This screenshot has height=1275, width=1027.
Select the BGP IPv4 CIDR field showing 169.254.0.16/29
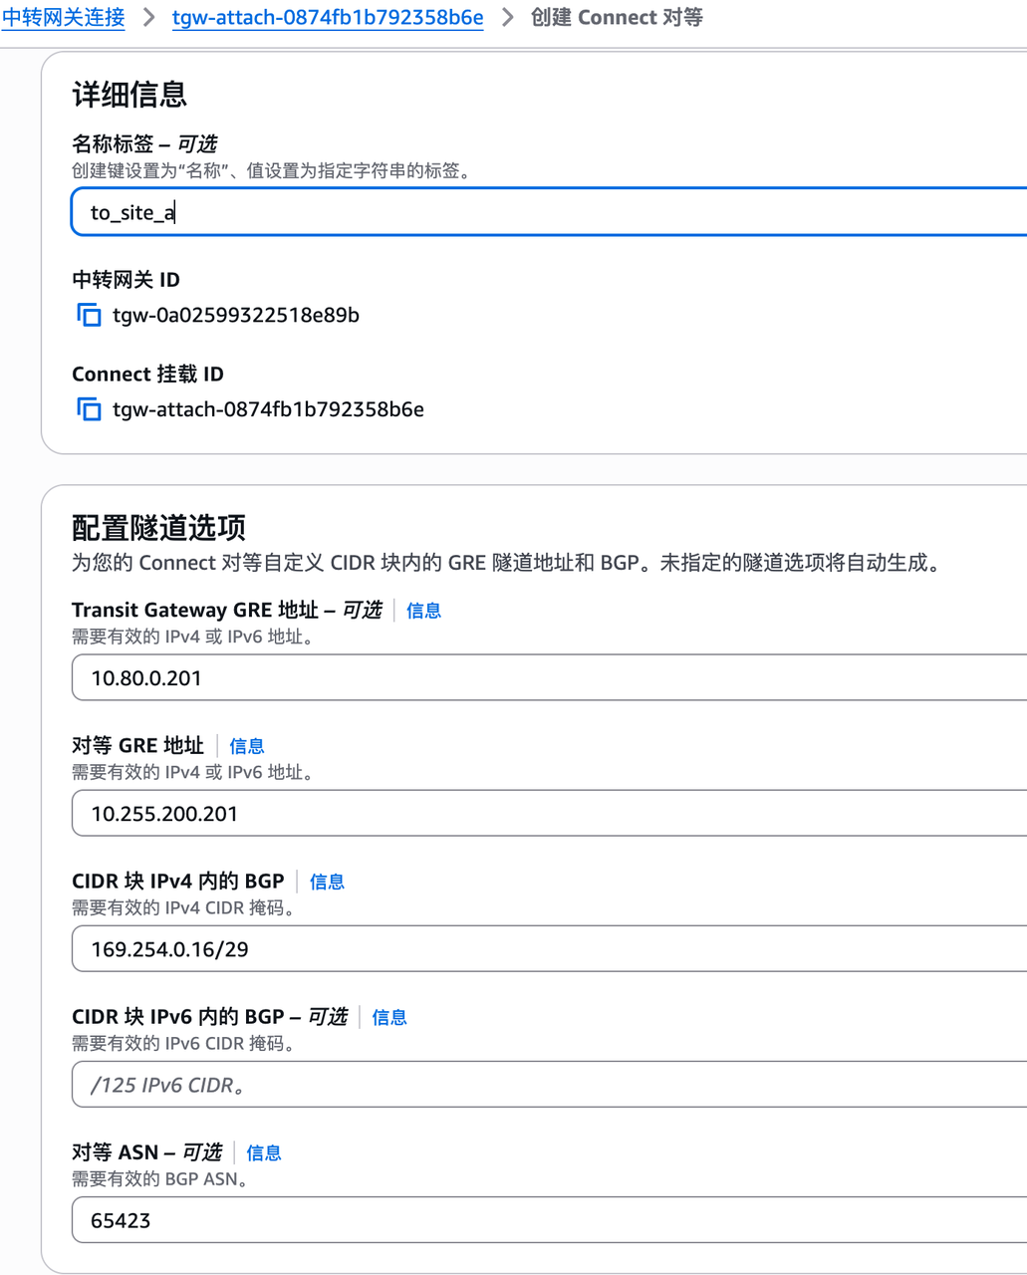[398, 948]
